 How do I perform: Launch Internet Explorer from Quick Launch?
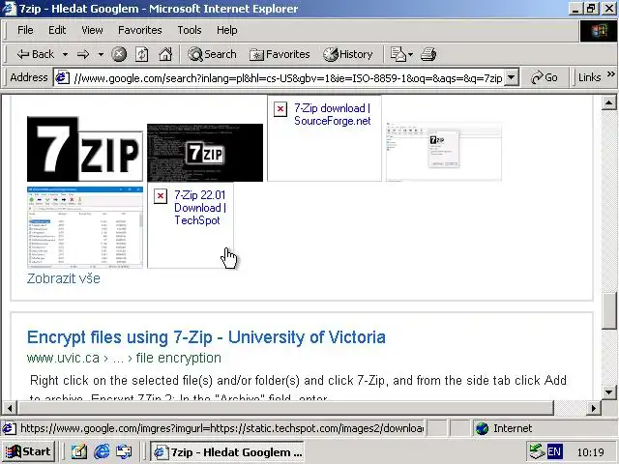[x=102, y=451]
